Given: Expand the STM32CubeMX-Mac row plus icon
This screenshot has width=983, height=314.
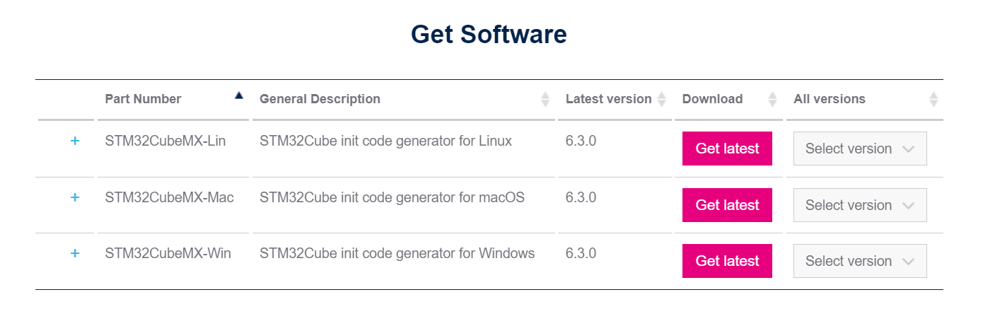Looking at the screenshot, I should pyautogui.click(x=75, y=197).
